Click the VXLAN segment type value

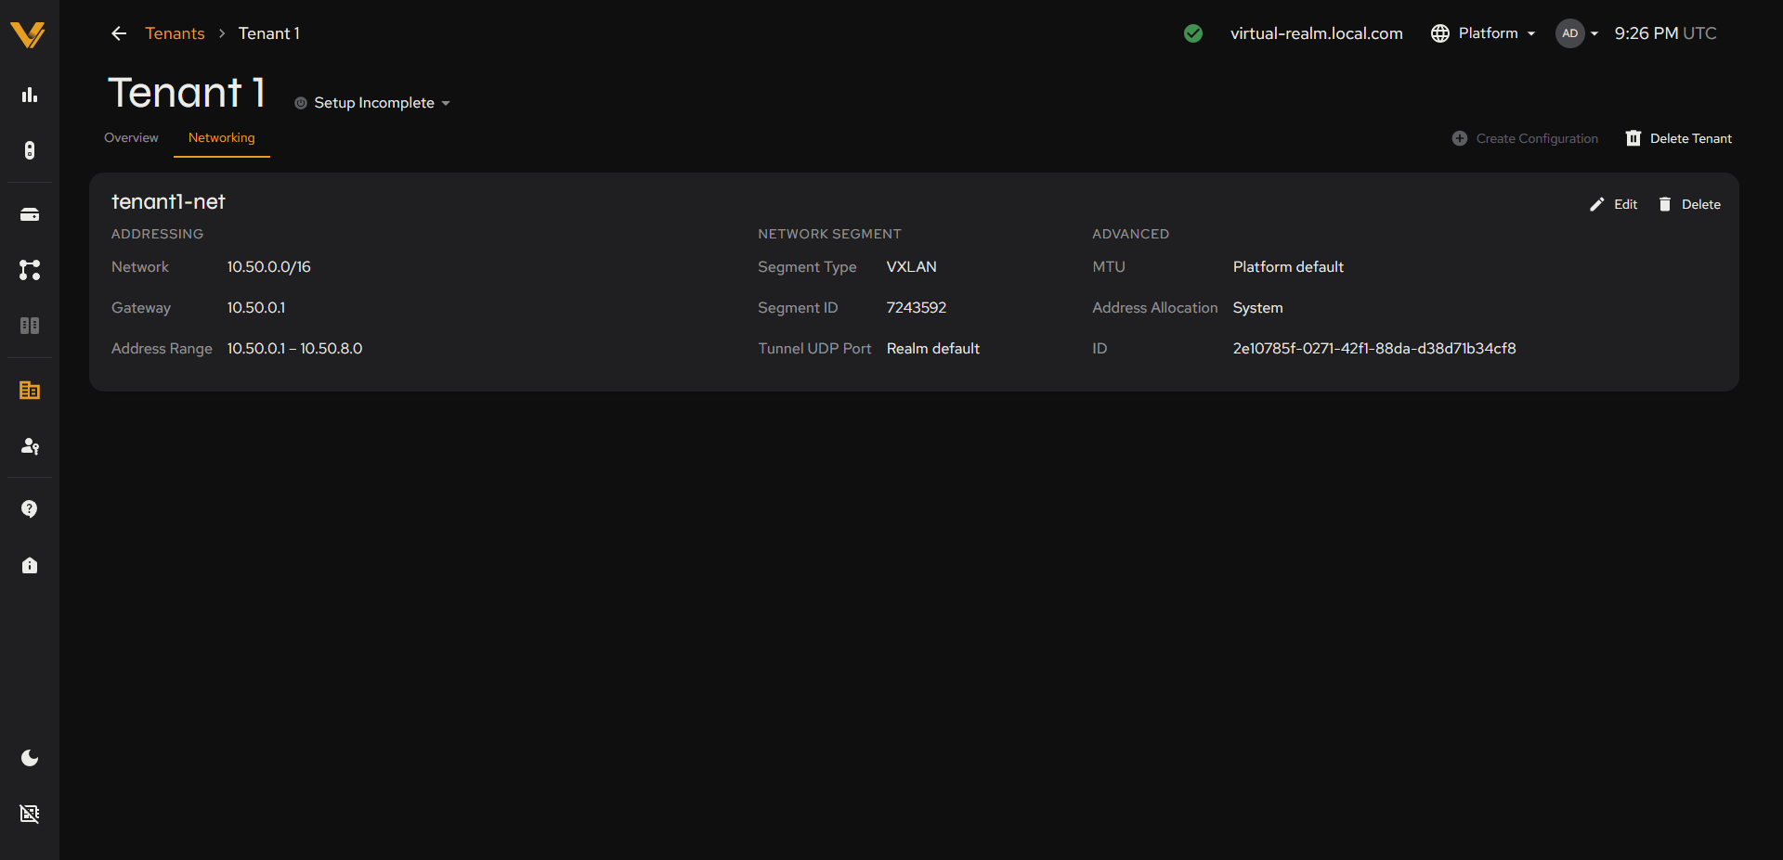coord(912,267)
